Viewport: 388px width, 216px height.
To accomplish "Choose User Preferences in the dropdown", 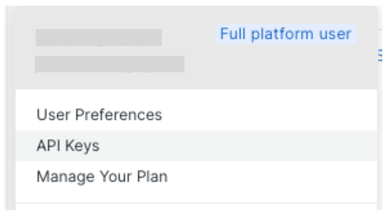I will [x=99, y=115].
